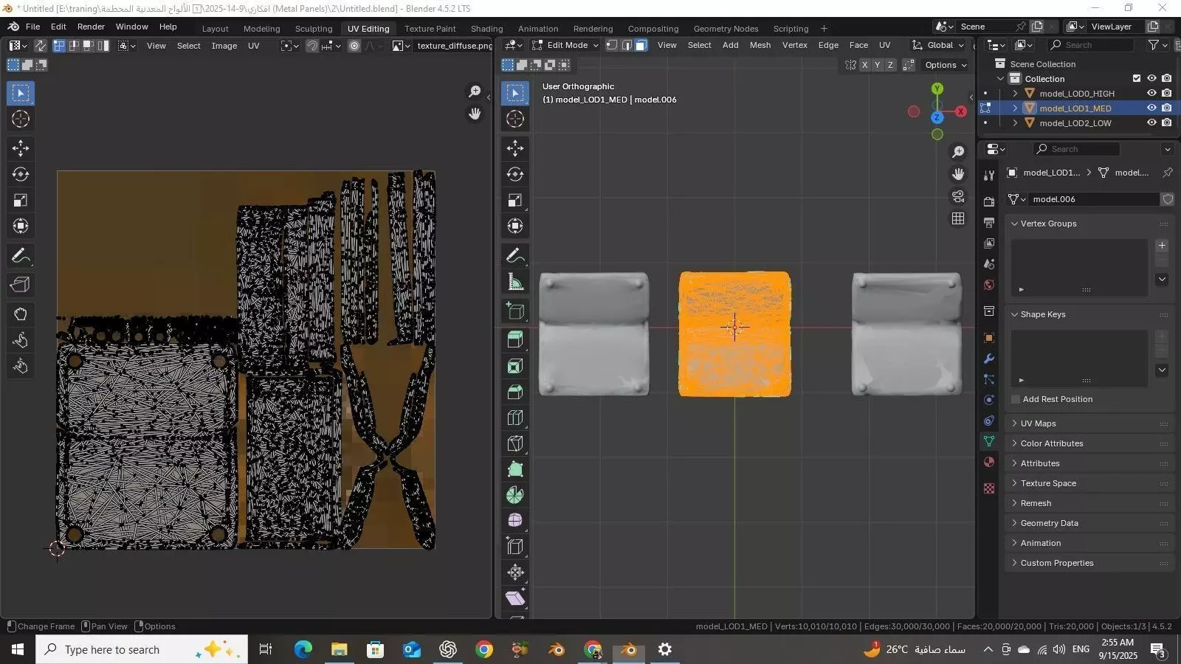Select the Spin tool
The image size is (1181, 664).
click(x=515, y=495)
